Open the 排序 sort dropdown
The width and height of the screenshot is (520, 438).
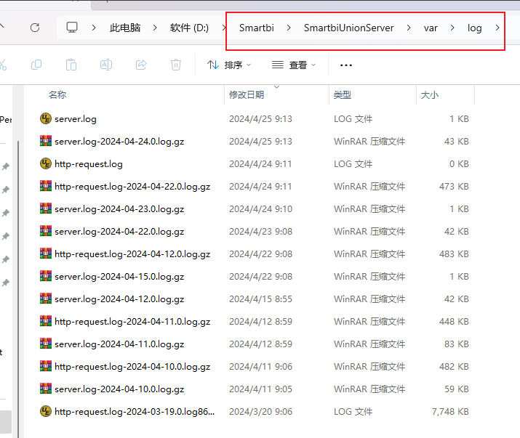(229, 65)
